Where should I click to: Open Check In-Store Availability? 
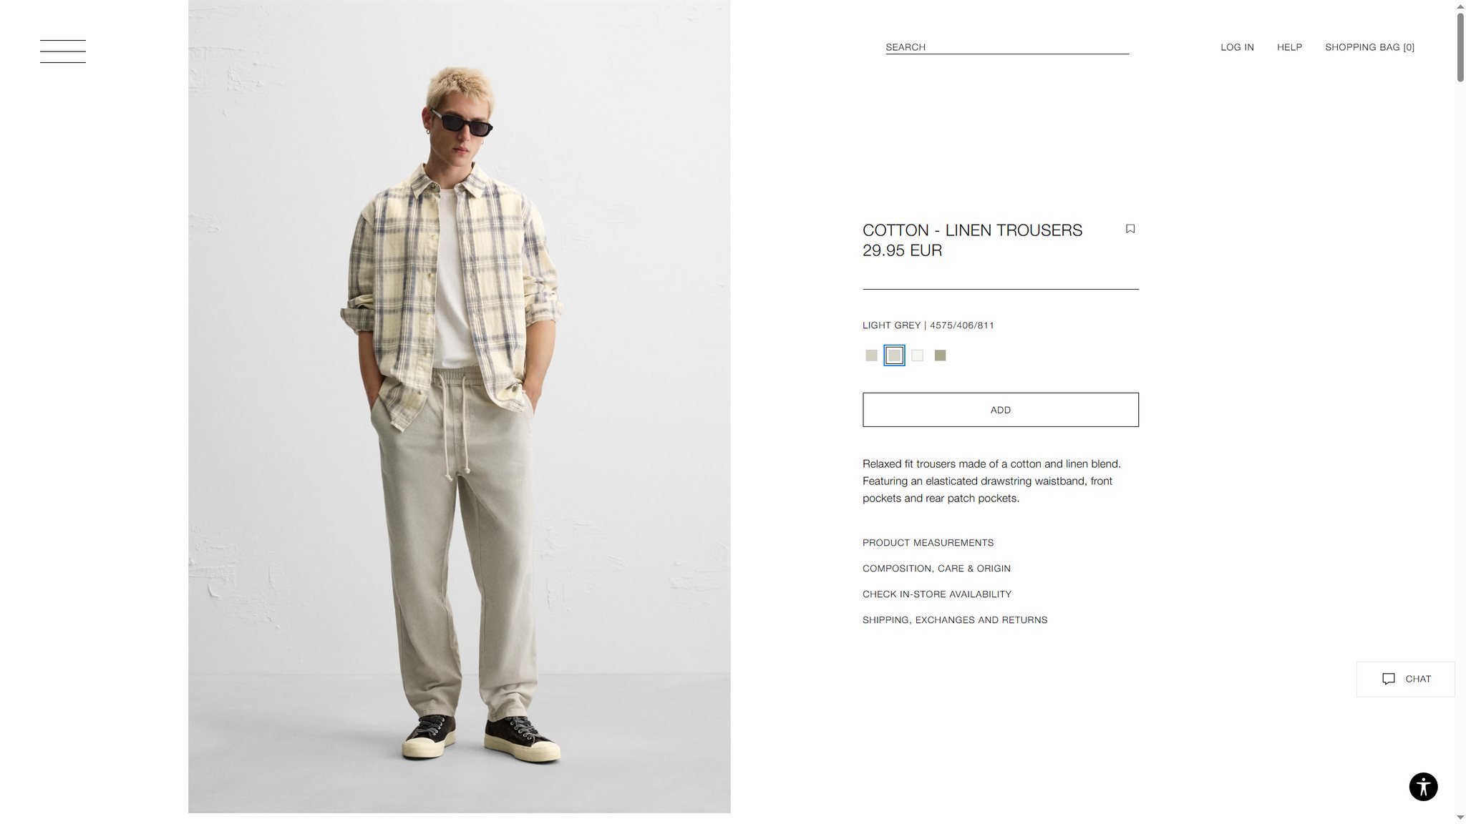(x=936, y=594)
